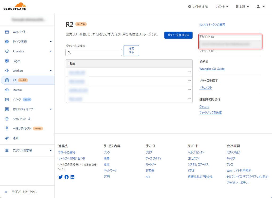This screenshot has height=198, width=272.
Task: Click the magnifier icon in bucket search
Action: pos(69,53)
